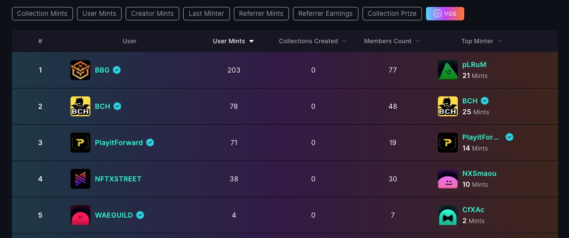The image size is (569, 238).
Task: Click the "25 Mints" text under BCH
Action: click(476, 112)
